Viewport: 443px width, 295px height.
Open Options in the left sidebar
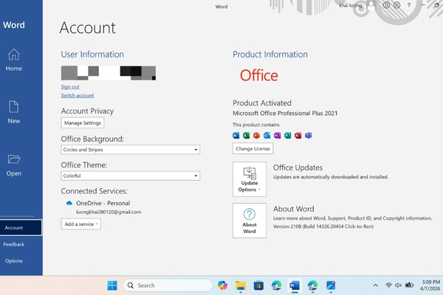pyautogui.click(x=14, y=261)
